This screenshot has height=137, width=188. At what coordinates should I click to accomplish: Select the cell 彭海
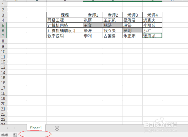click(x=93, y=30)
